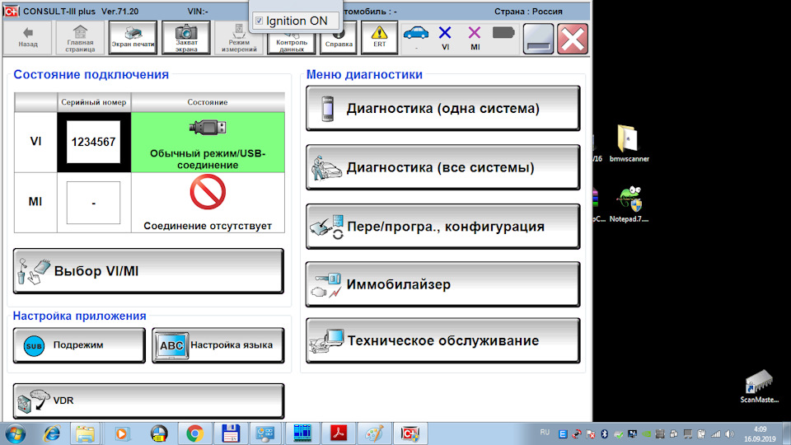Close CONSULT-III plus with the red X
791x445 pixels.
[x=573, y=39]
